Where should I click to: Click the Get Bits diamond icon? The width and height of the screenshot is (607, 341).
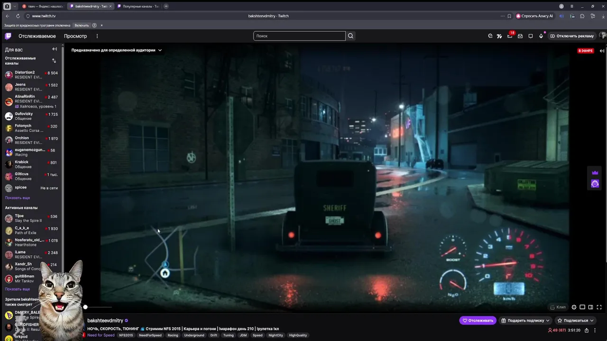[x=541, y=36]
